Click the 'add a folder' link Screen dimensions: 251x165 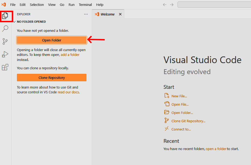70,55
